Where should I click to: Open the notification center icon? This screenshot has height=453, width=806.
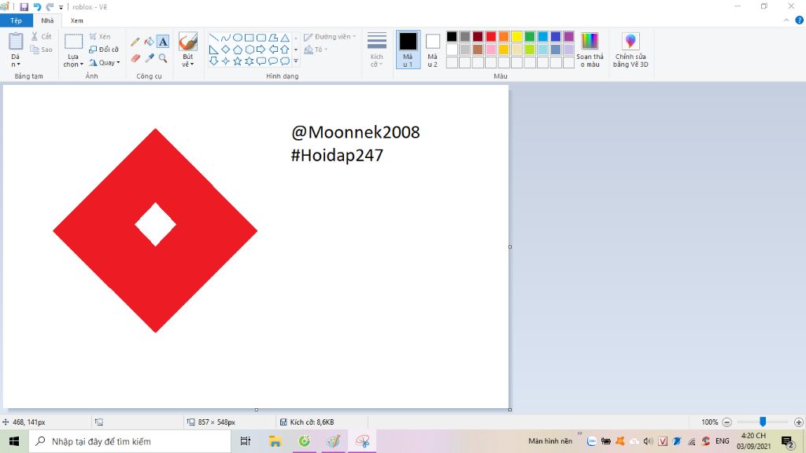click(x=787, y=441)
